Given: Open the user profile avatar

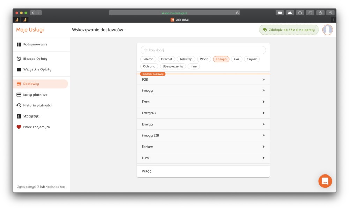Looking at the screenshot, I should 328,30.
